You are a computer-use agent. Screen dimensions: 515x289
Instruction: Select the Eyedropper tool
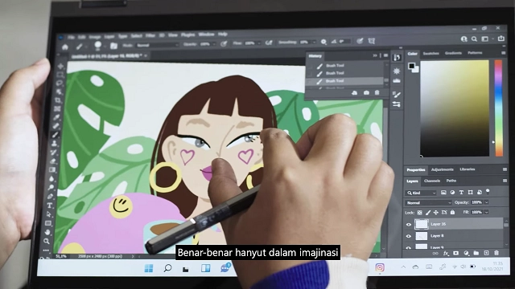point(57,117)
